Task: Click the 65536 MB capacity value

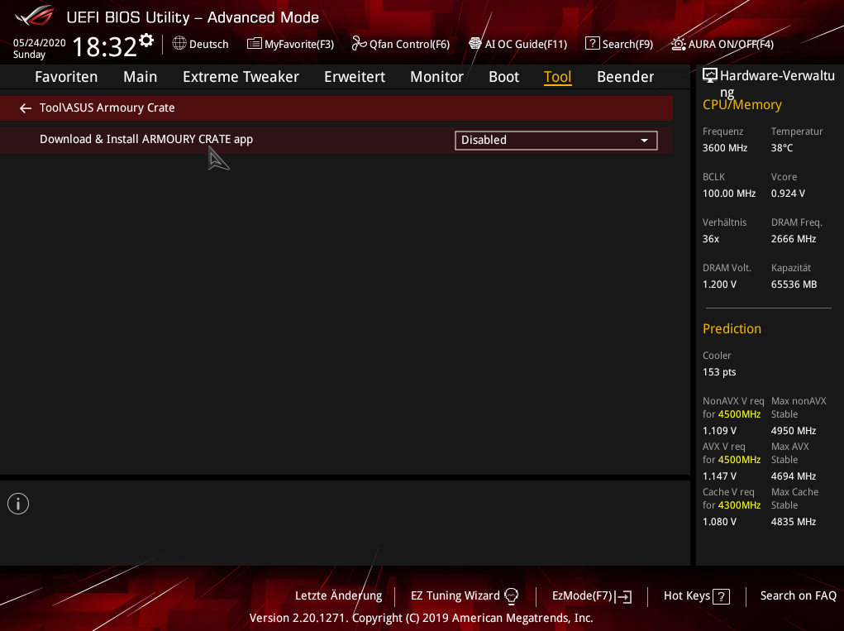Action: (794, 284)
